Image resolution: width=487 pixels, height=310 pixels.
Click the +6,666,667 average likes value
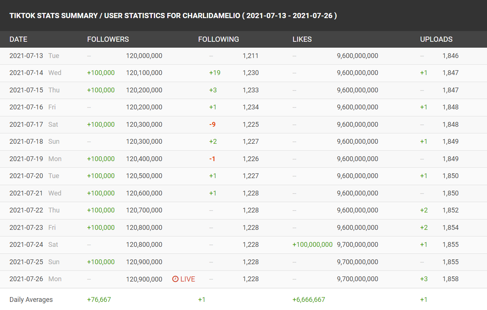coord(309,300)
